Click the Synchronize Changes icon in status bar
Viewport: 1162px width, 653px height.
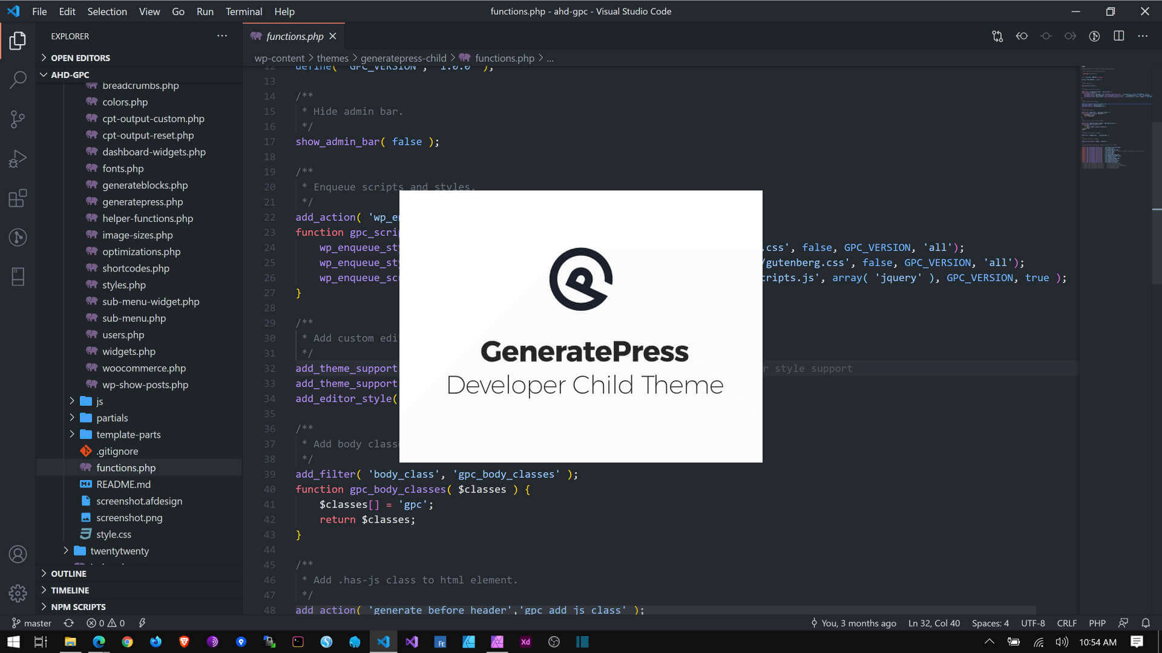point(69,623)
